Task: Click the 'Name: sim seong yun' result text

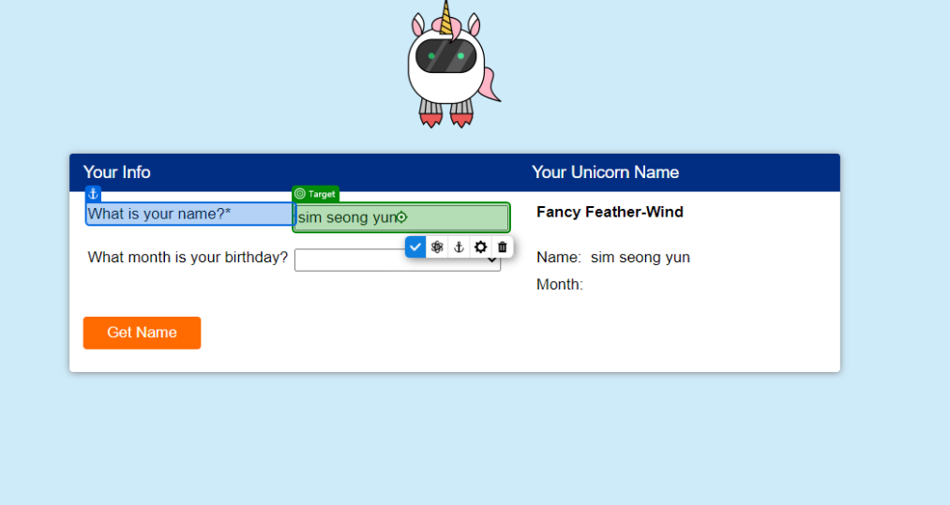Action: coord(613,258)
